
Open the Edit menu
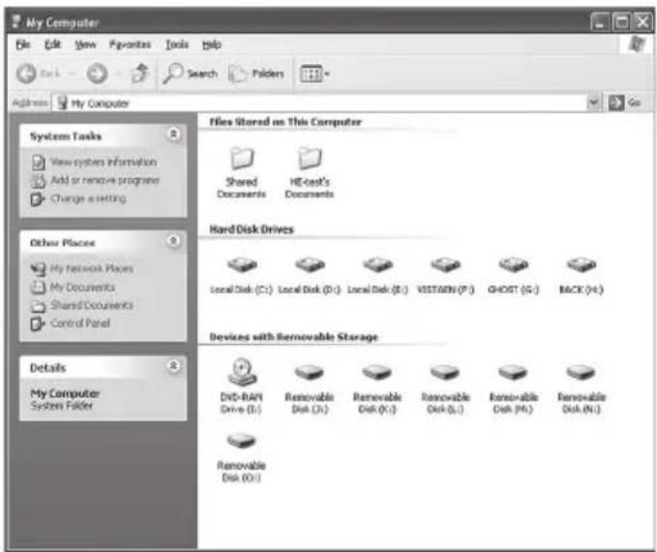pos(53,45)
